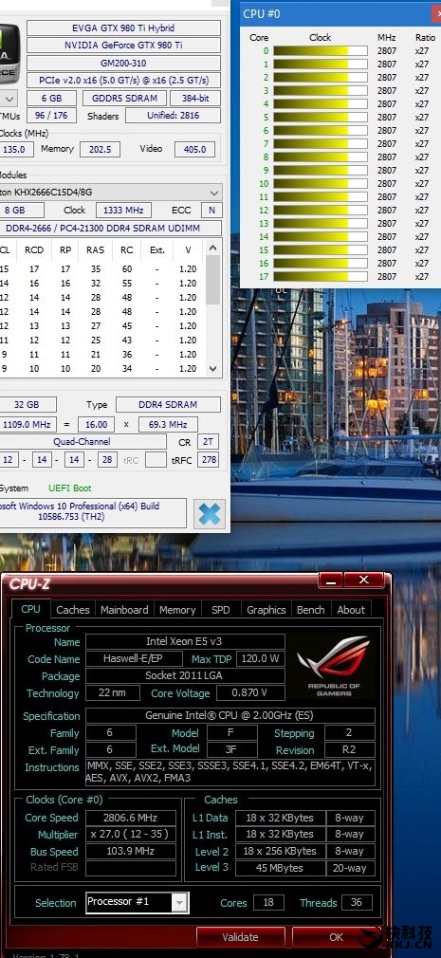Click the Core 0 clock bar

point(320,51)
